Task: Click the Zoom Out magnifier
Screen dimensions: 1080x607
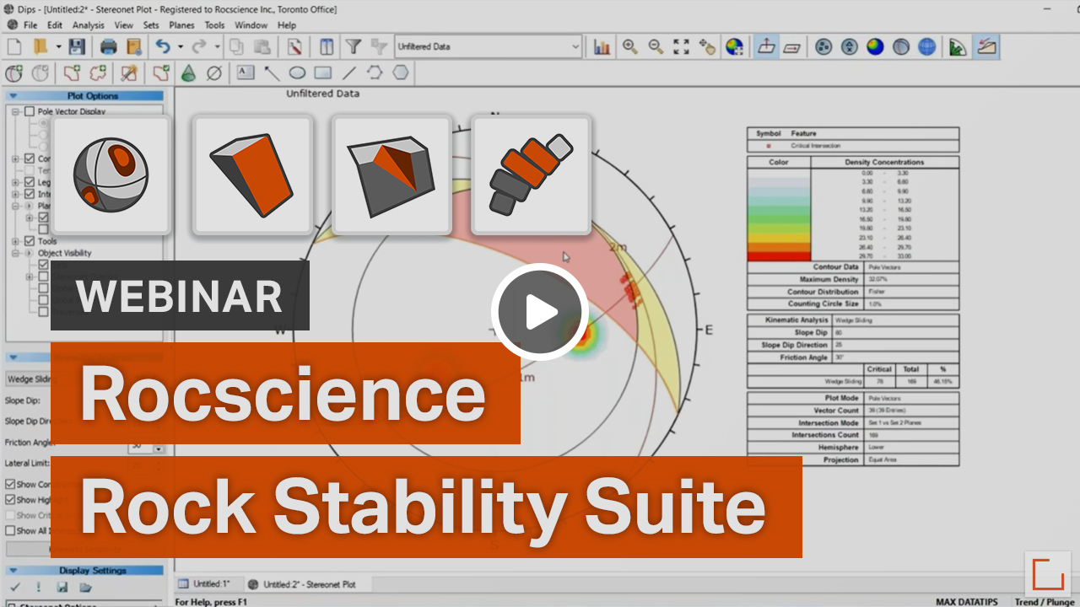Action: point(656,47)
